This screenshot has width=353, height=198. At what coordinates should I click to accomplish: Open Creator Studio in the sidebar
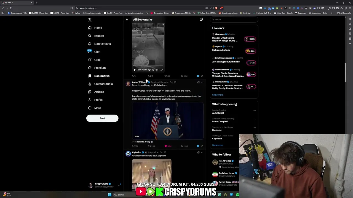pyautogui.click(x=100, y=84)
